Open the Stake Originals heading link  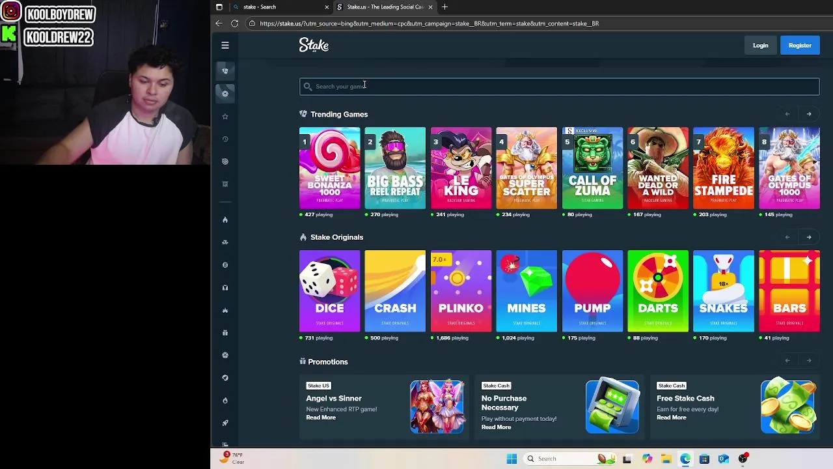336,237
